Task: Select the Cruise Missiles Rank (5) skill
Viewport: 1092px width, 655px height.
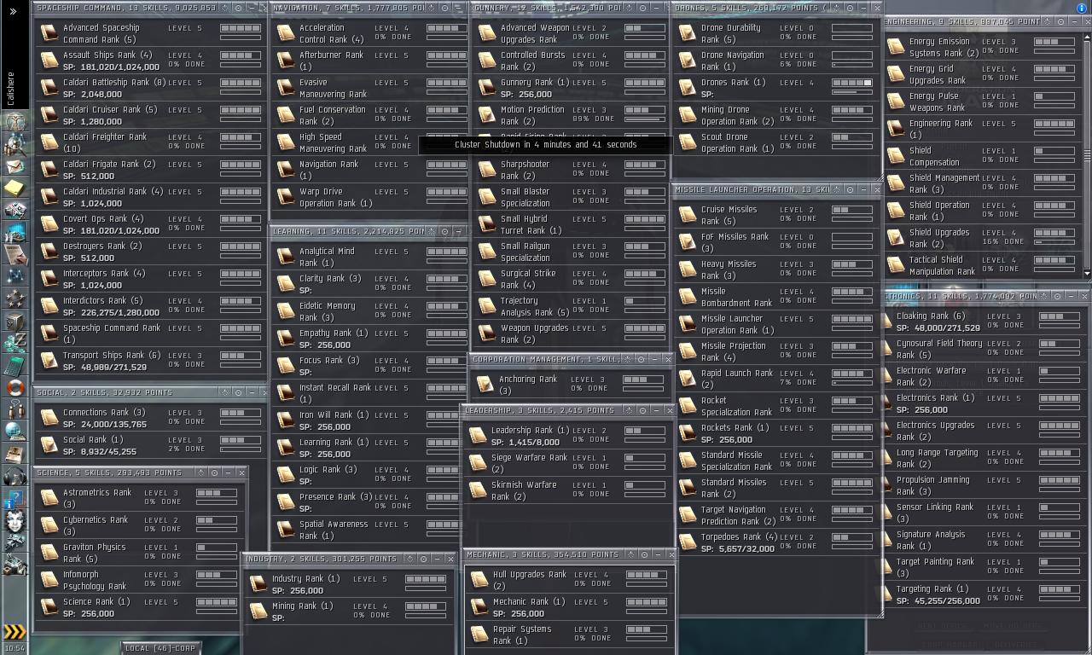Action: [776, 215]
